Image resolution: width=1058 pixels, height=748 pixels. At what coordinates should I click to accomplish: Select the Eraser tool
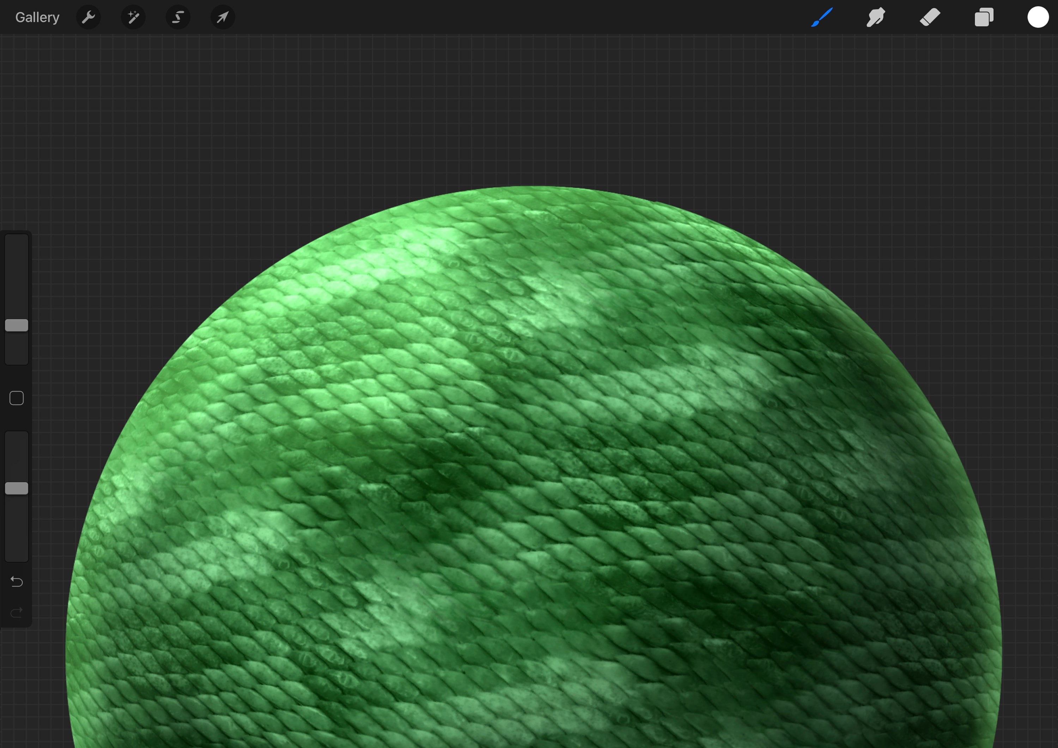pyautogui.click(x=930, y=17)
